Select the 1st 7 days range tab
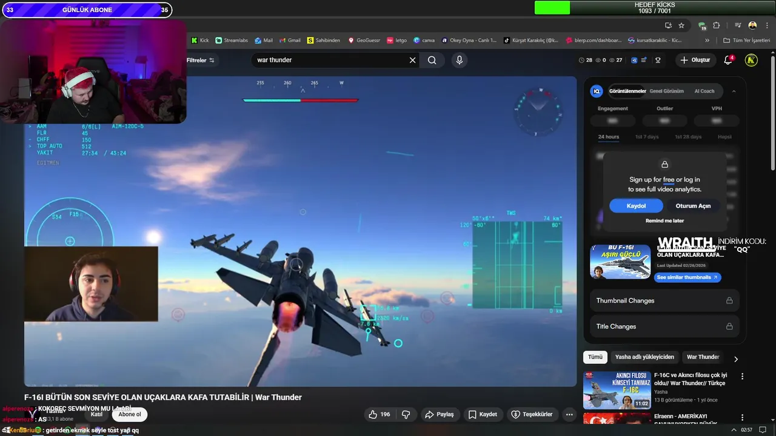Viewport: 776px width, 436px height. click(647, 137)
